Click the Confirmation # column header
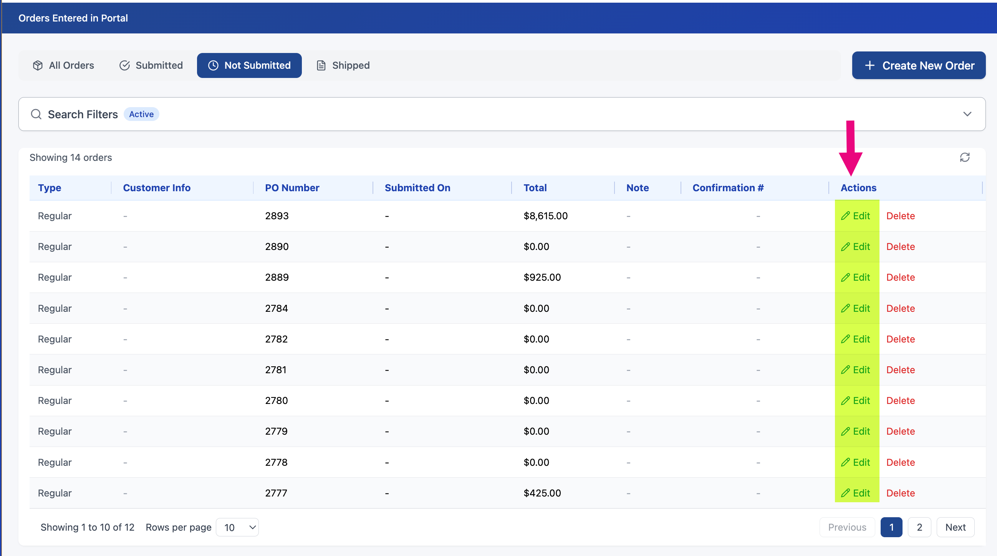Screen dimensions: 997x556 [728, 188]
